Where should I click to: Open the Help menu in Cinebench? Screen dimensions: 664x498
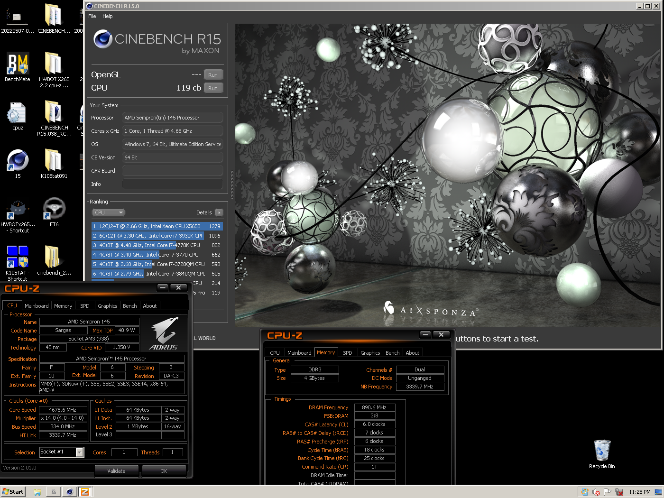(x=108, y=16)
